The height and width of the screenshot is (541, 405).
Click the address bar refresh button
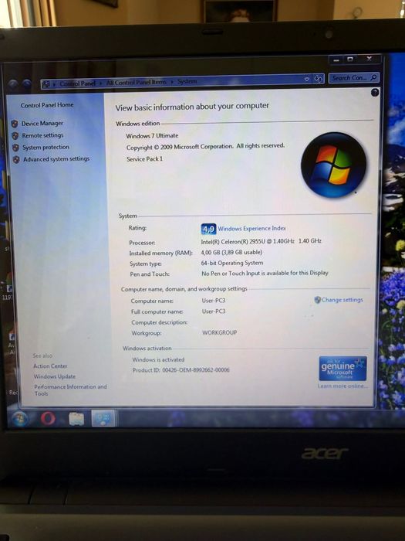pyautogui.click(x=319, y=79)
